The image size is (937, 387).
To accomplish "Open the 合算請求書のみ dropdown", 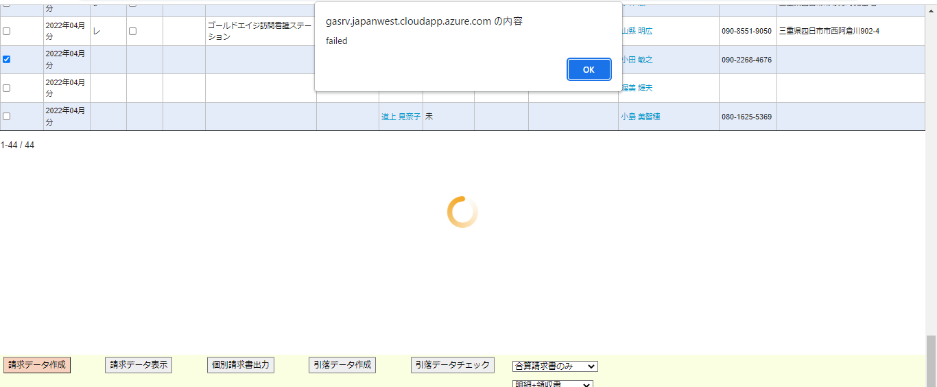I will click(555, 366).
